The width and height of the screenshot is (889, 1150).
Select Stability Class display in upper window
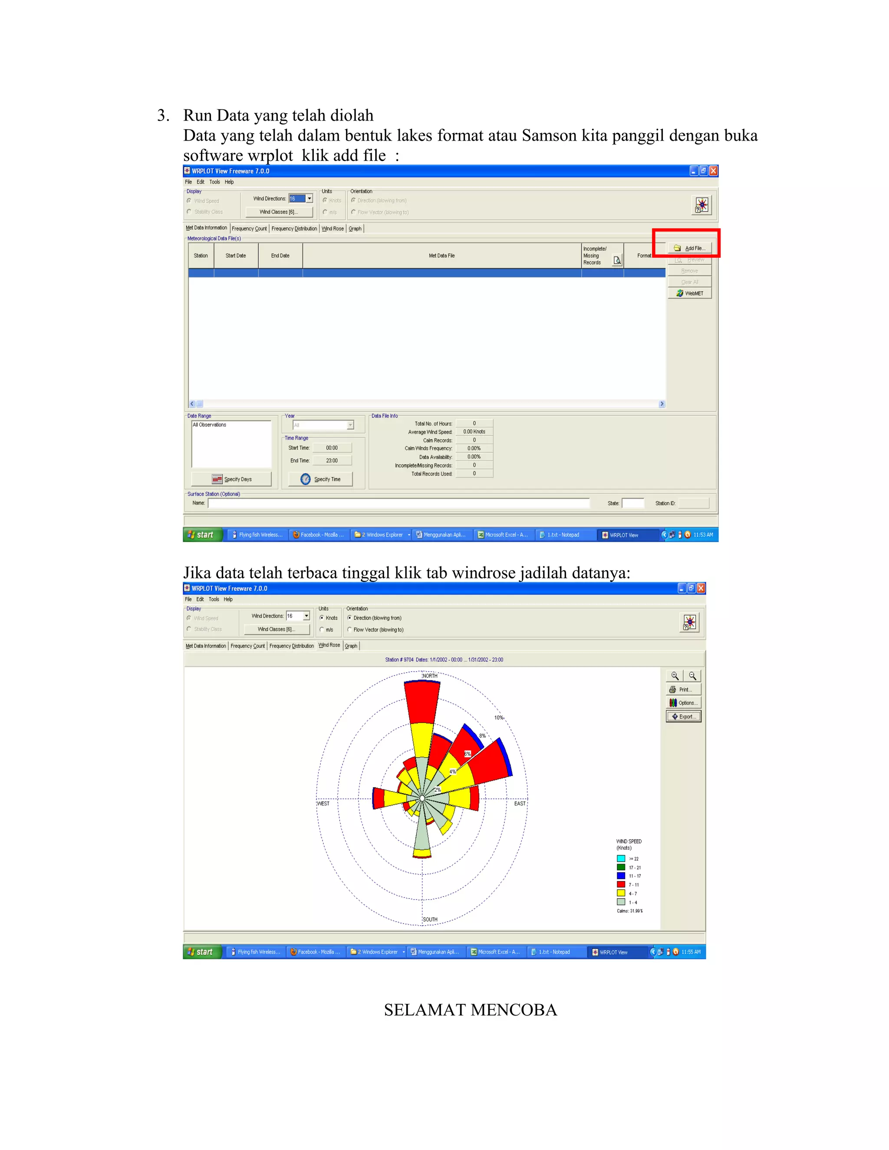coord(205,212)
